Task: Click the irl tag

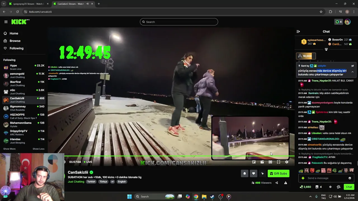Action: pos(112,181)
